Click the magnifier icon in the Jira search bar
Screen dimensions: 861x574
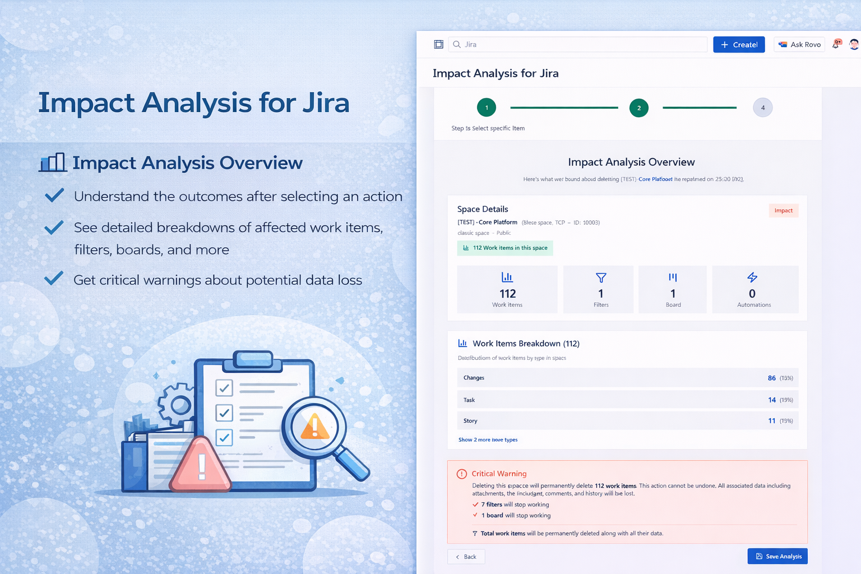click(456, 44)
